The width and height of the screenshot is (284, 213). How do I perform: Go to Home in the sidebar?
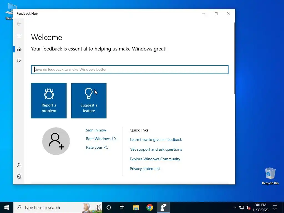click(x=19, y=49)
